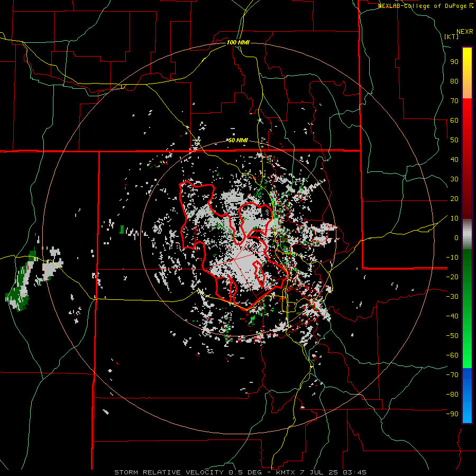The image size is (476, 476).
Task: Click the -70 value on velocity scale
Action: [x=452, y=375]
